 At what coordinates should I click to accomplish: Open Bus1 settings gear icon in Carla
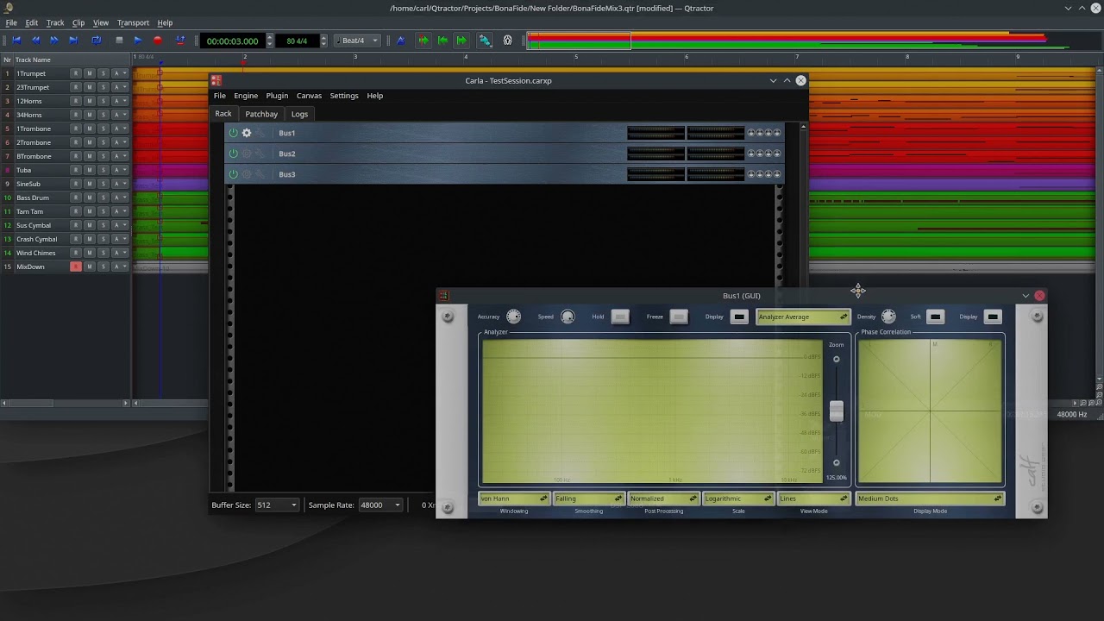[x=247, y=133]
